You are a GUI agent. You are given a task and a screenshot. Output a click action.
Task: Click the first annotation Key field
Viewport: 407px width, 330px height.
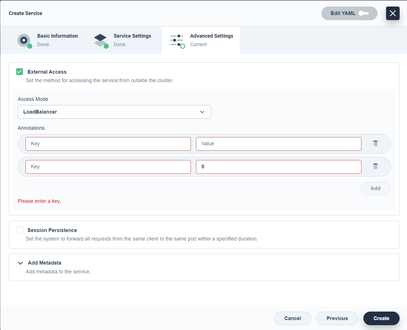(108, 144)
